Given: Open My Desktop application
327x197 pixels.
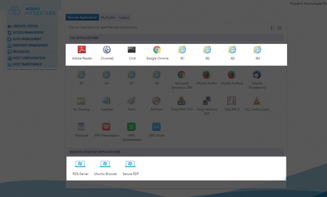Looking at the screenshot, I should click(81, 101).
